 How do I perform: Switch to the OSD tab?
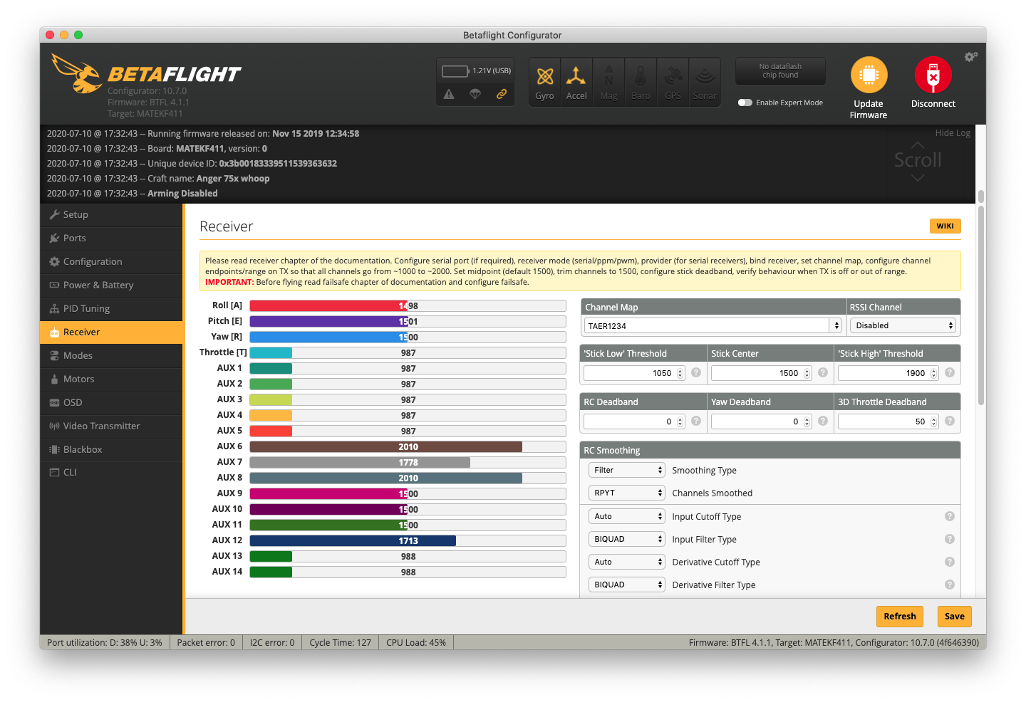112,402
